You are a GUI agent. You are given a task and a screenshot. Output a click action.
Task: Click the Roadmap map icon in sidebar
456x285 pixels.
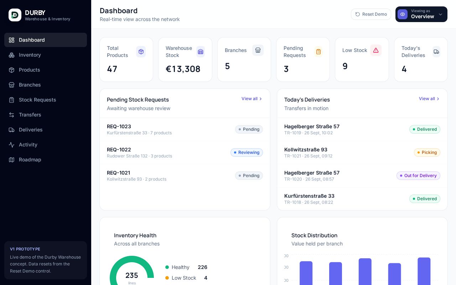point(12,160)
